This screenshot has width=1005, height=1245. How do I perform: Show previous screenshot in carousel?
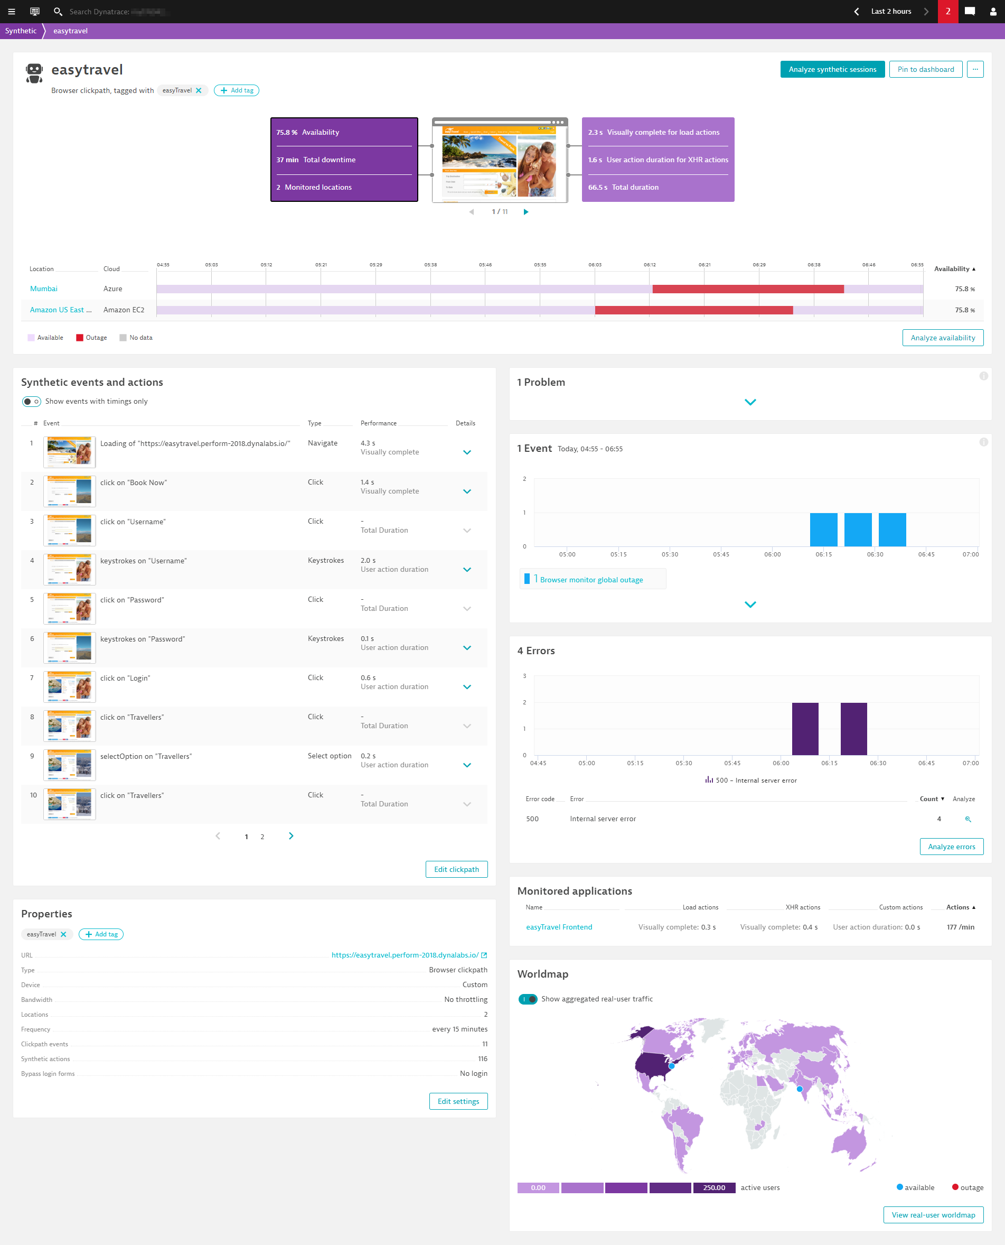(471, 212)
